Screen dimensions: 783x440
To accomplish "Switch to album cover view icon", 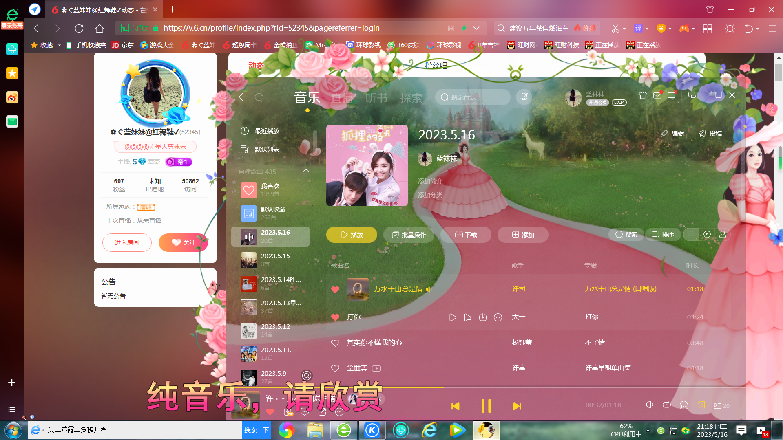I will coord(707,234).
